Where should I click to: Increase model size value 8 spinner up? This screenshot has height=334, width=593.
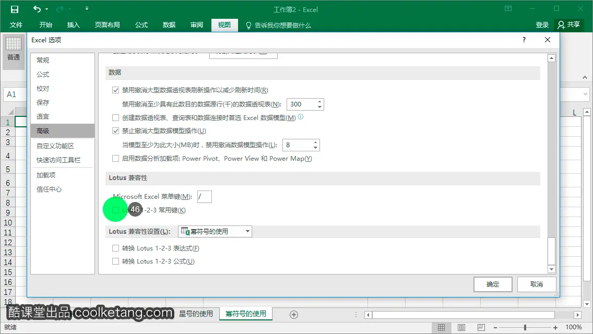click(x=315, y=142)
